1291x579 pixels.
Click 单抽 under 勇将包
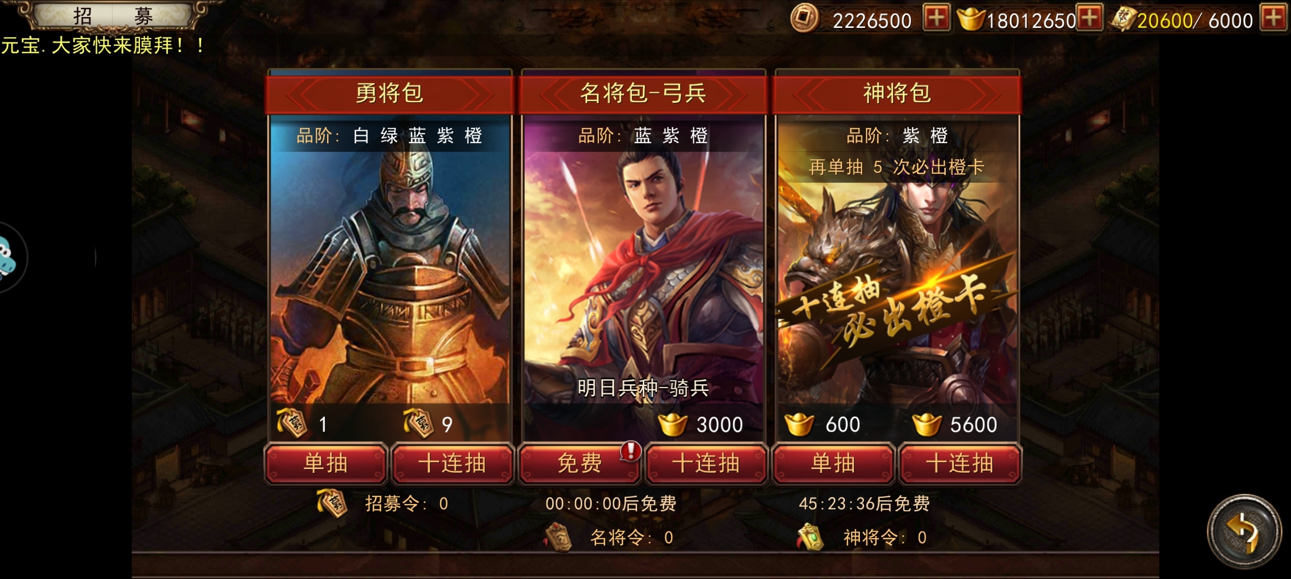[325, 463]
